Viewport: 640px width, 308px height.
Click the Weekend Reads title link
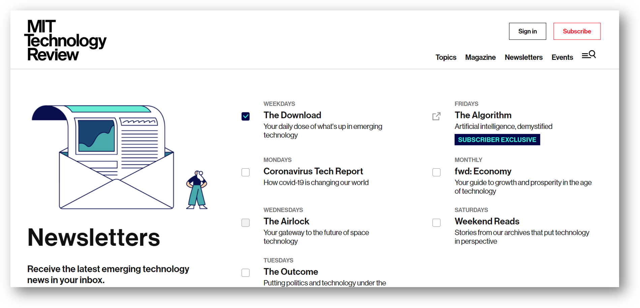click(487, 221)
